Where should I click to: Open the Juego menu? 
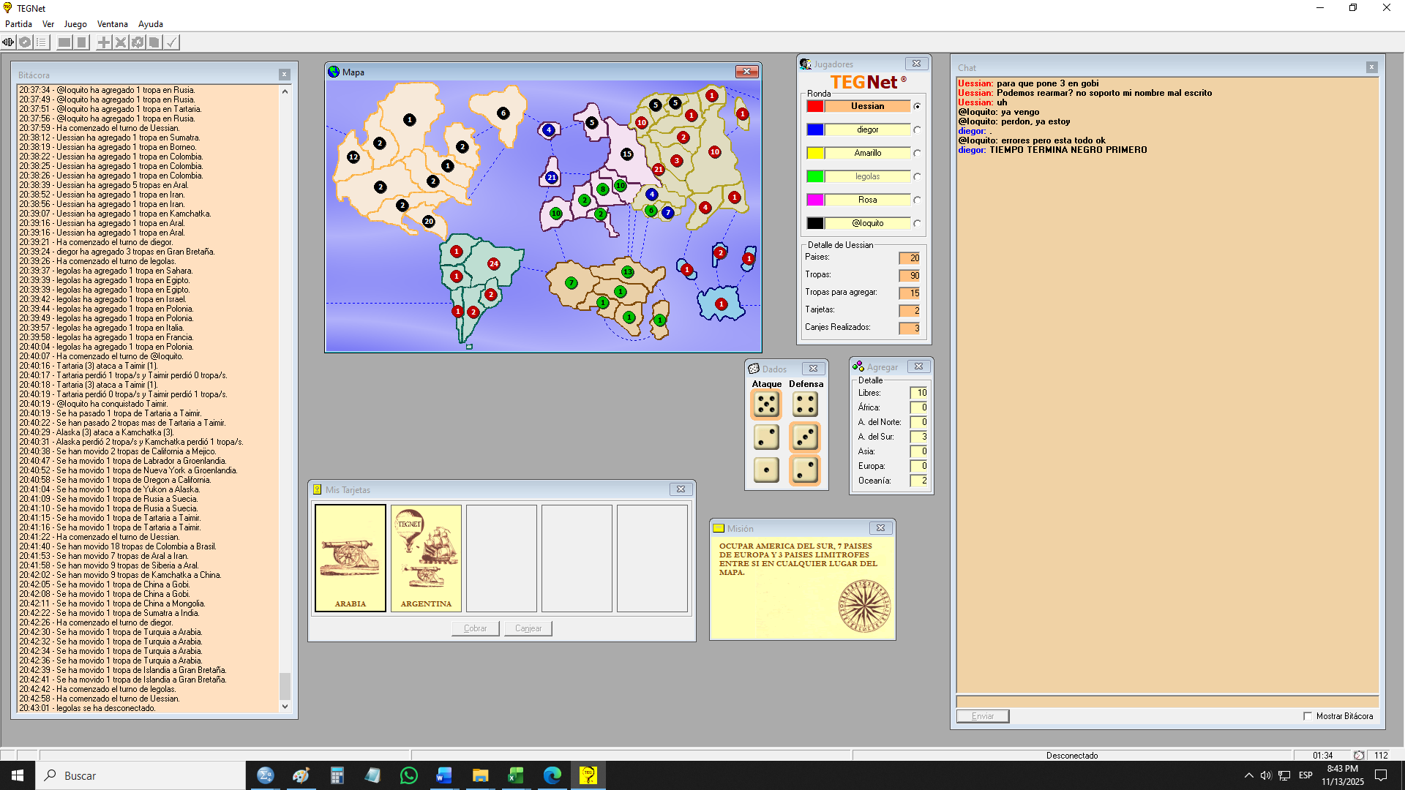75,24
